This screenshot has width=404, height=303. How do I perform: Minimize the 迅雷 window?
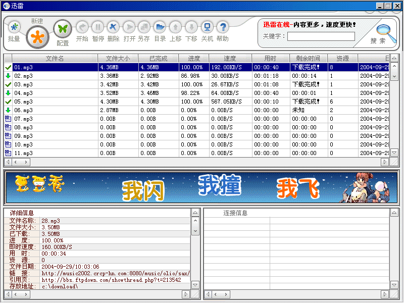[x=380, y=6]
